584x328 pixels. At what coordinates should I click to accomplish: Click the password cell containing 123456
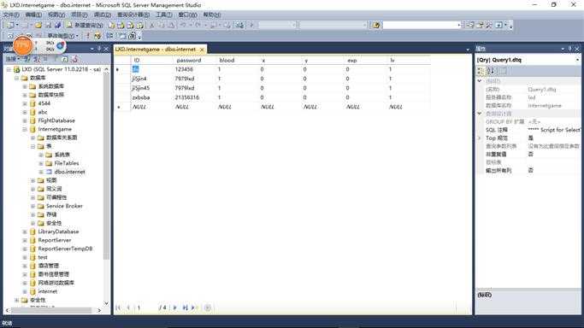tap(194, 69)
